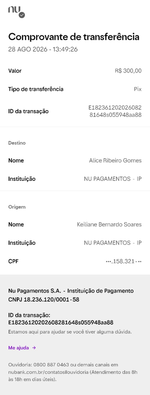The width and height of the screenshot is (150, 395).
Task: Click recipient name Alice Ribeiro Gomes
Action: [115, 160]
